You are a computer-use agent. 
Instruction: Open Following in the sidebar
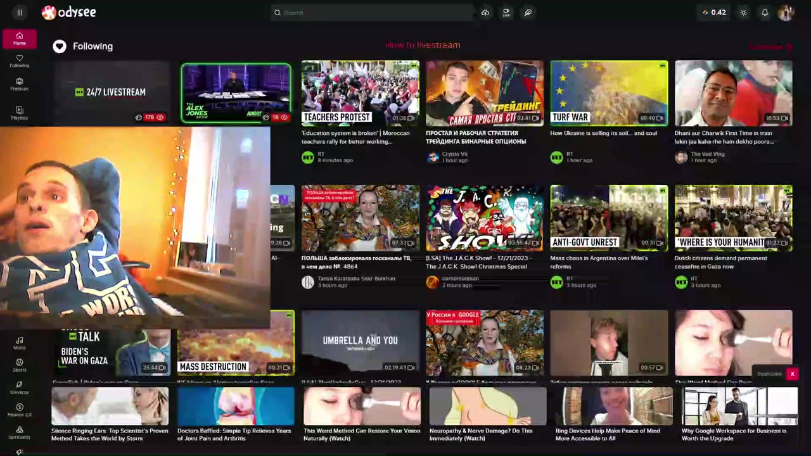tap(20, 61)
